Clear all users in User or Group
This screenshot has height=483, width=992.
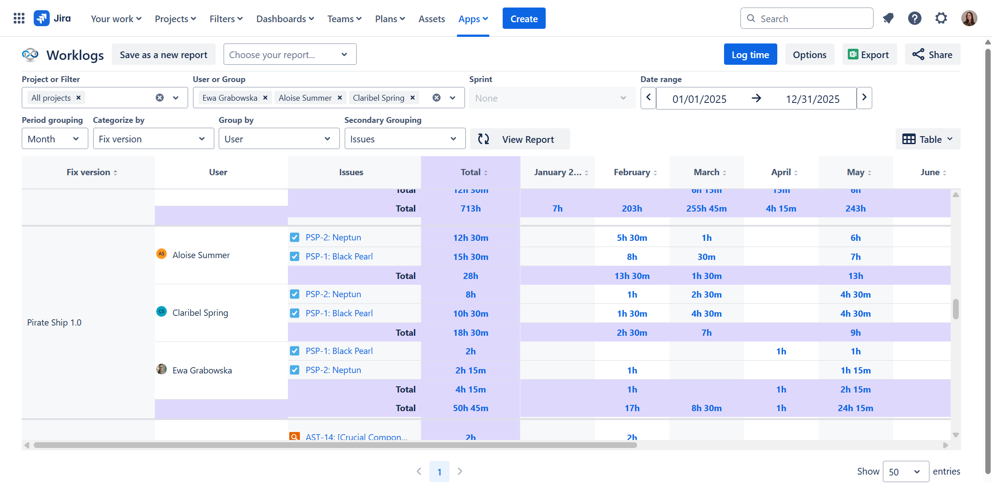437,98
